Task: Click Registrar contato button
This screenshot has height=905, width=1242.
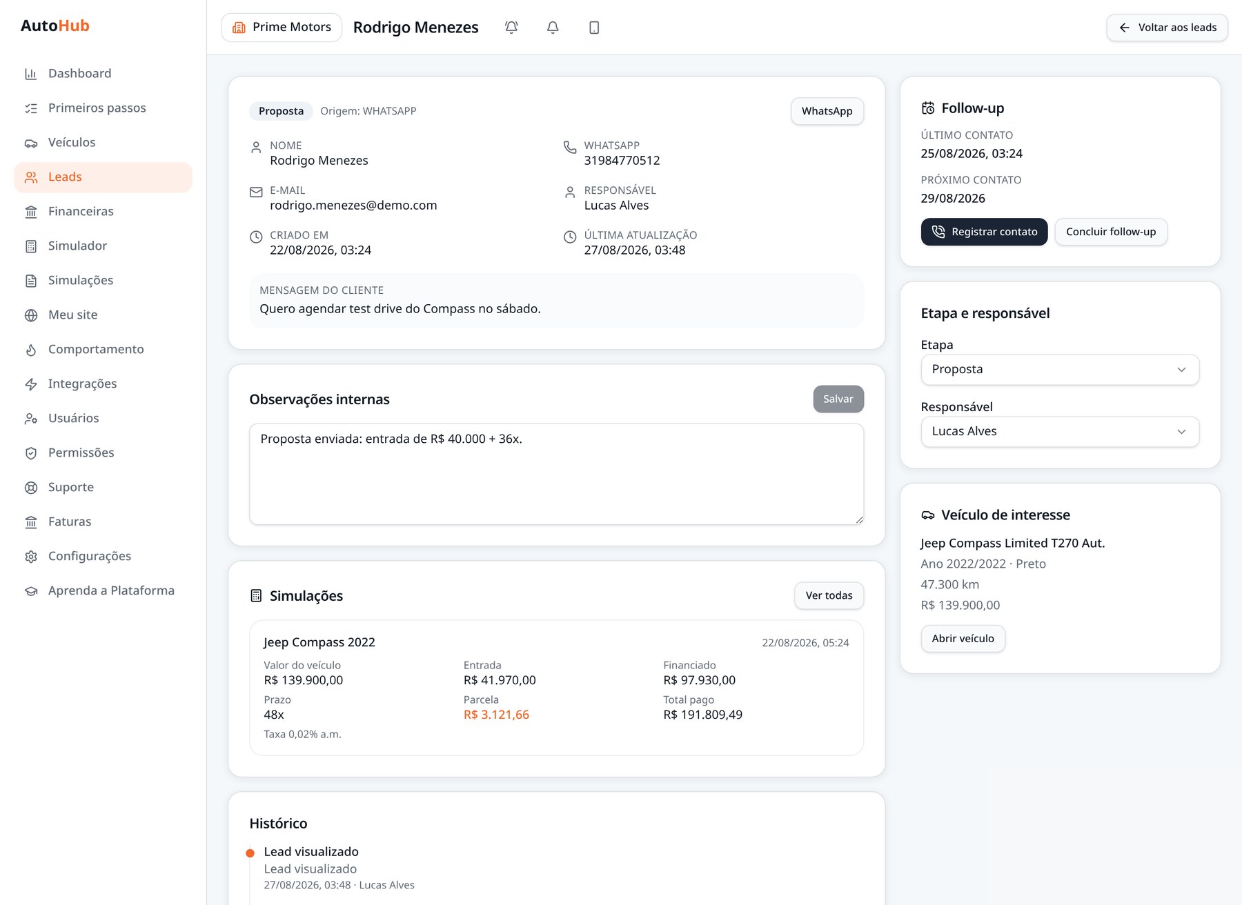Action: tap(984, 232)
